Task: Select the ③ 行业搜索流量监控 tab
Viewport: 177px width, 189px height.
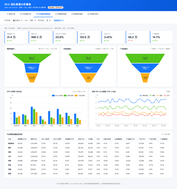Action: [43, 14]
